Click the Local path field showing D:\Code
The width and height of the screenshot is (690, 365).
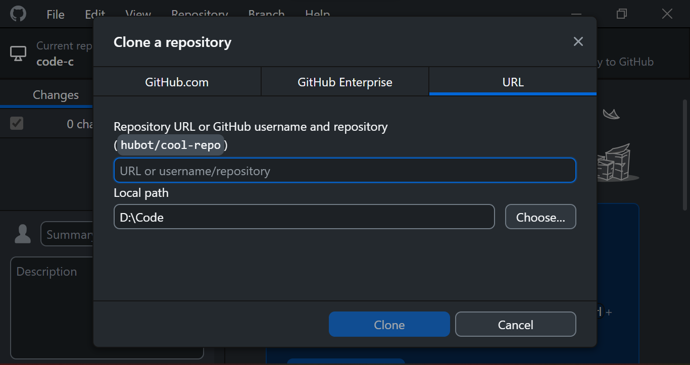304,217
